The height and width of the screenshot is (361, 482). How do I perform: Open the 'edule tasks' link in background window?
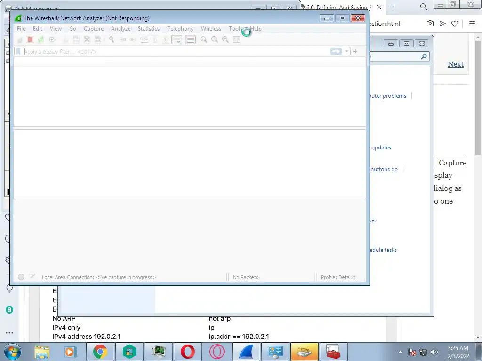[x=383, y=250]
